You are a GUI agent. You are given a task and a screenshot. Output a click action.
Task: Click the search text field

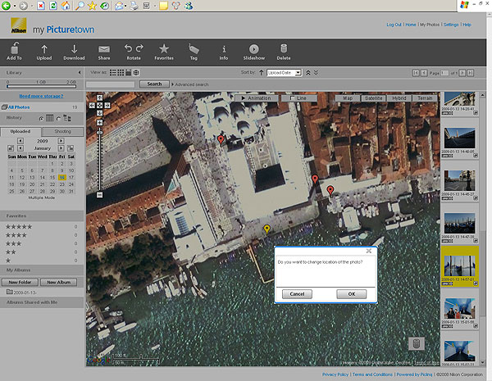[110, 84]
